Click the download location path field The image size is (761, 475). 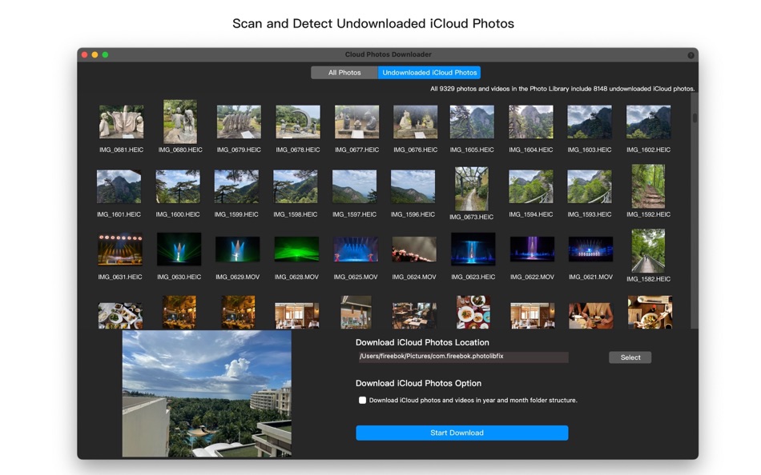tap(462, 357)
